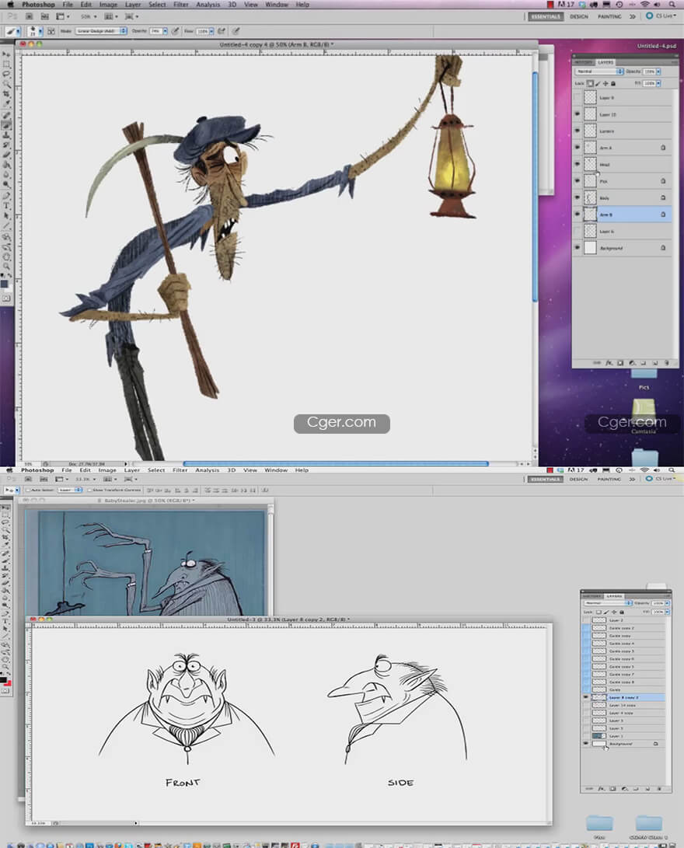This screenshot has height=848, width=684.
Task: Choose Design workspace above the scarecrow screen
Action: pyautogui.click(x=578, y=17)
